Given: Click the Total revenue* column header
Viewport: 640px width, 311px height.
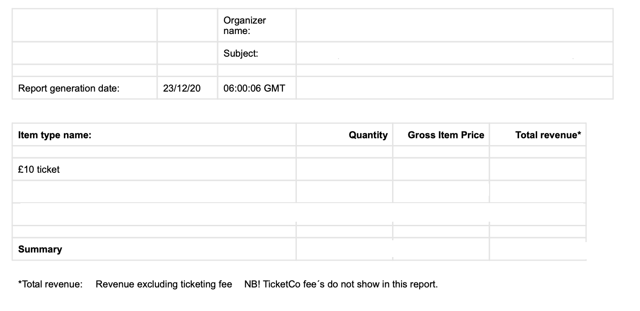Looking at the screenshot, I should (x=538, y=135).
